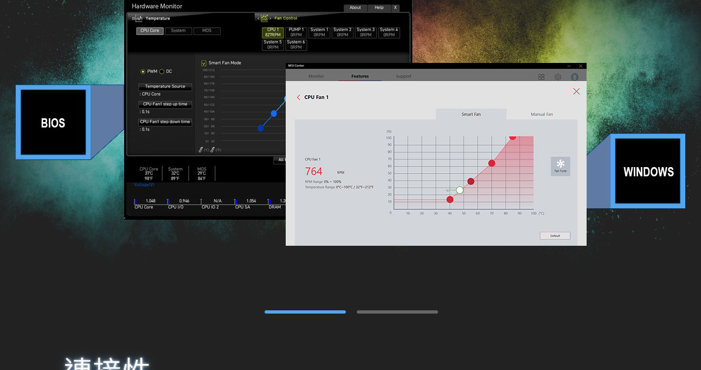Open the Support tab in MSI Center
701x370 pixels.
click(x=404, y=76)
